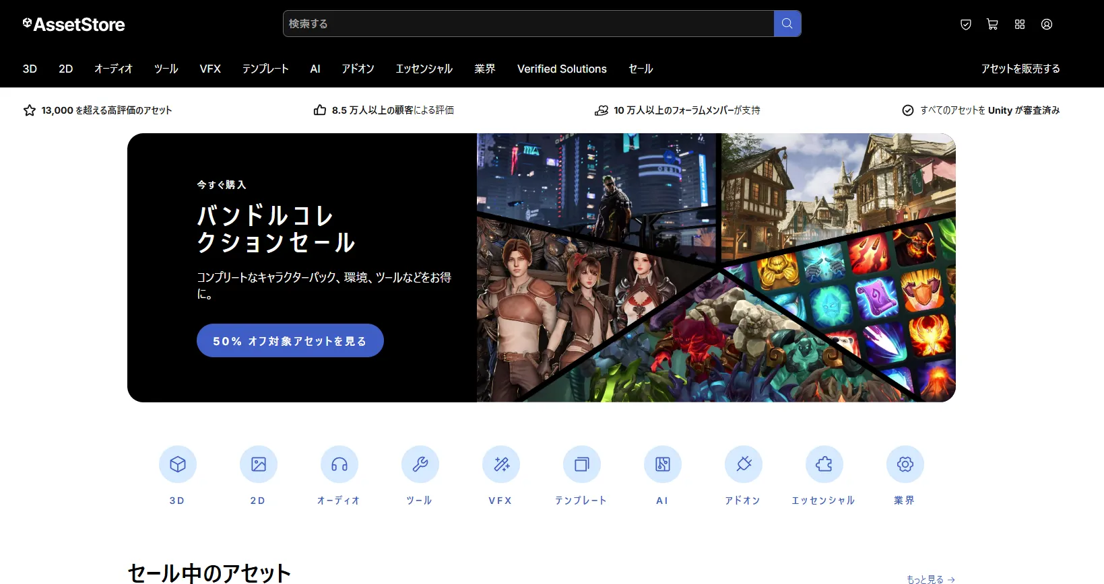Click the ツール label under category icons
Screen dimensions: 1104x584
point(420,501)
